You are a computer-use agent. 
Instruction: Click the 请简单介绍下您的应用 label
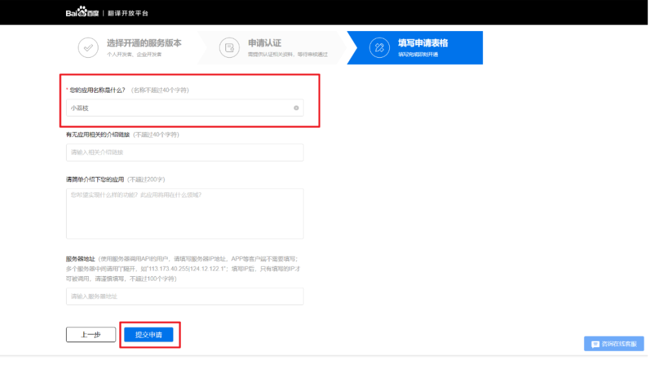click(x=95, y=179)
